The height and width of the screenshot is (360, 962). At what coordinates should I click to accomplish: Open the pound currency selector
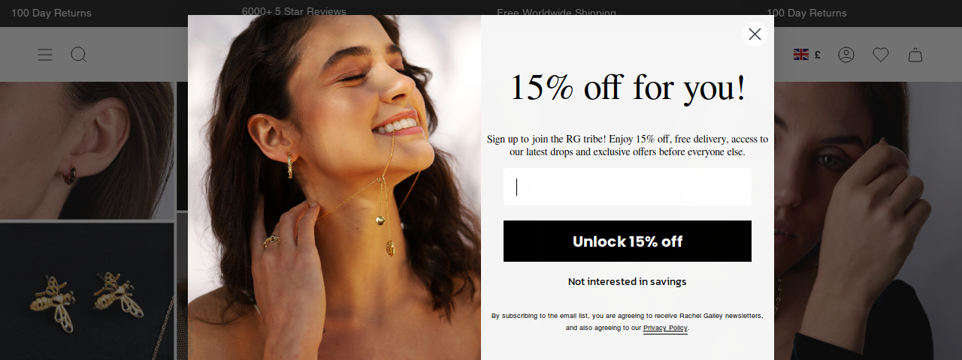point(818,55)
